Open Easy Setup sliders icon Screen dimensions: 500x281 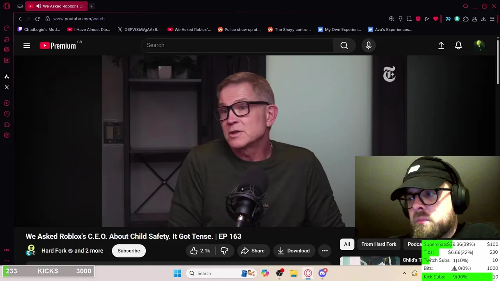492,19
